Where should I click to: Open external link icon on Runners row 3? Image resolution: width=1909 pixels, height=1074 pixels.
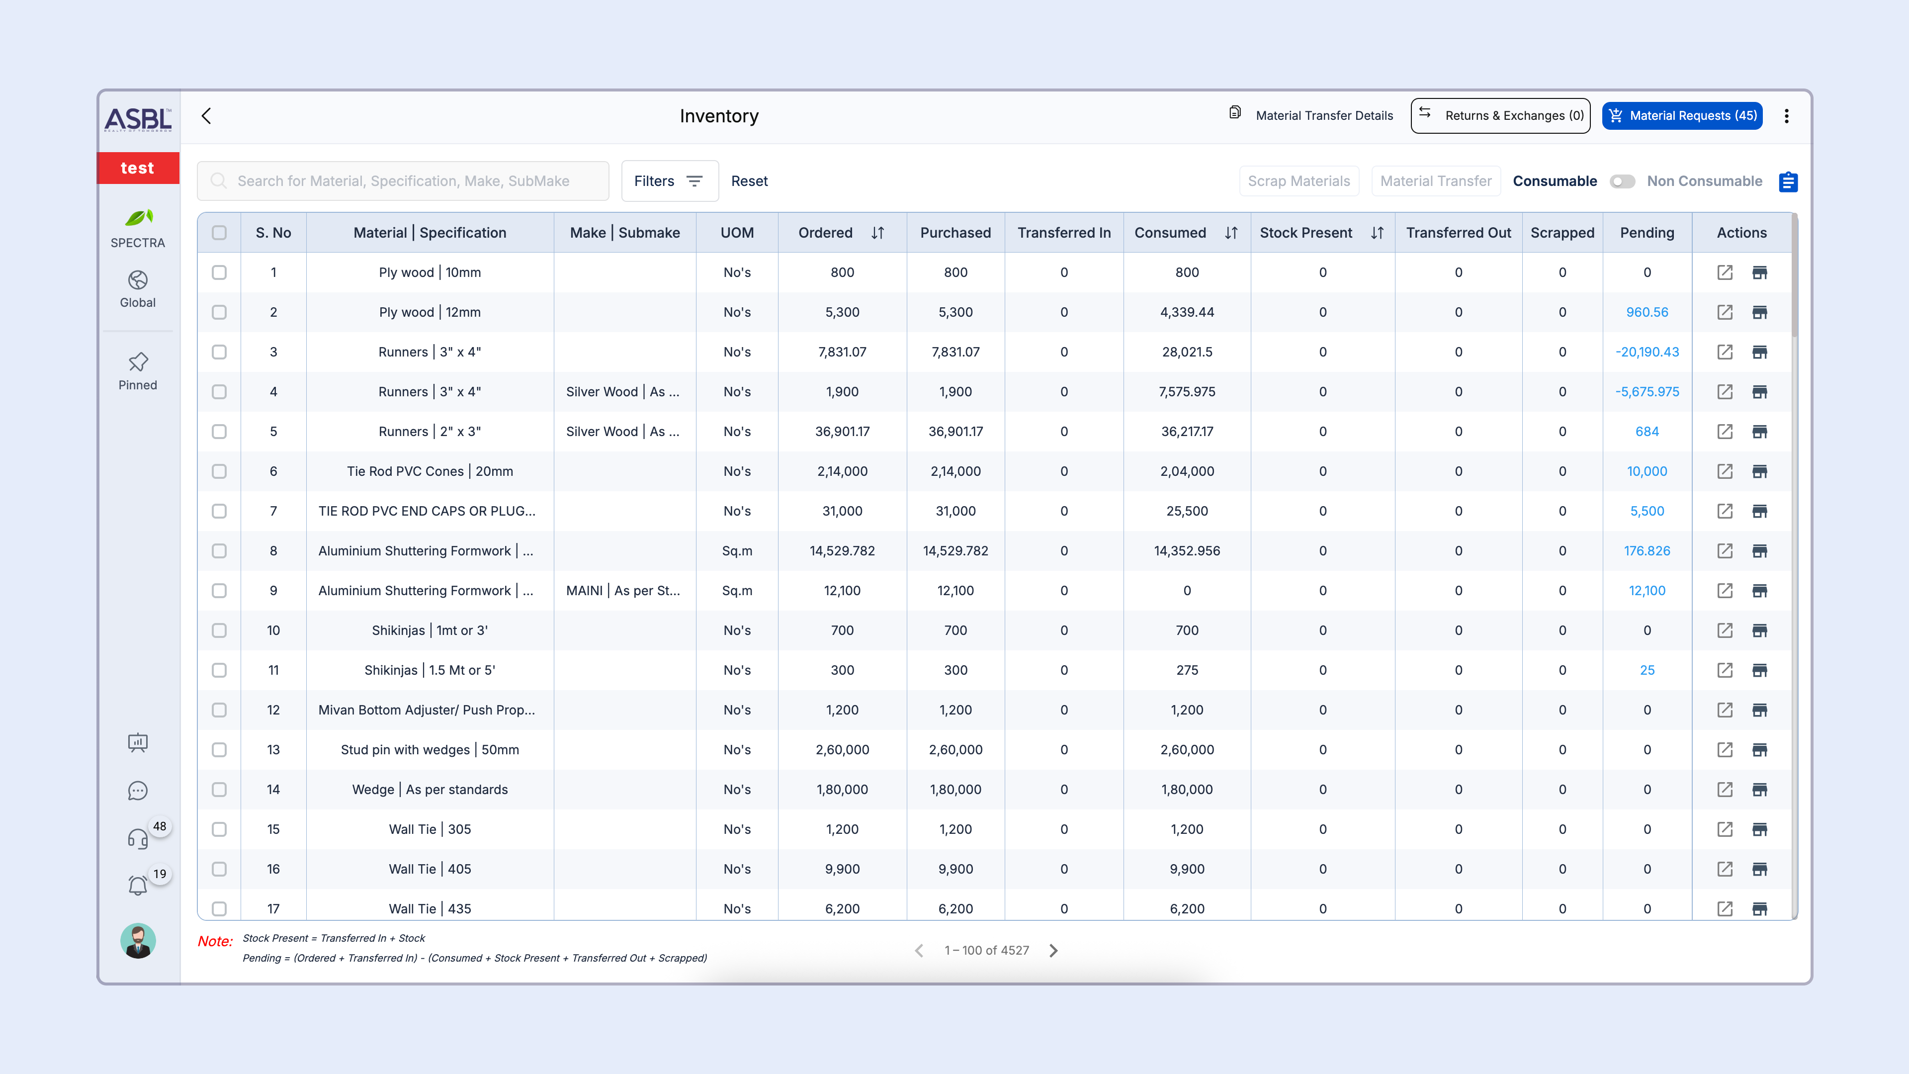click(1725, 352)
